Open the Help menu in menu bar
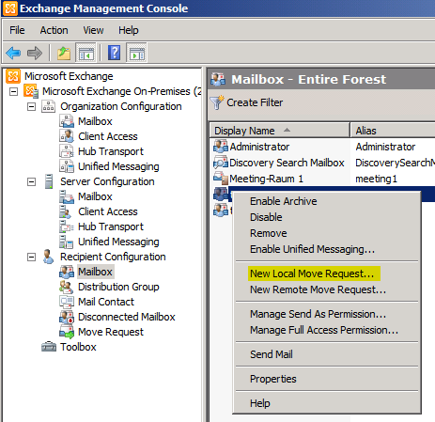 pos(129,30)
